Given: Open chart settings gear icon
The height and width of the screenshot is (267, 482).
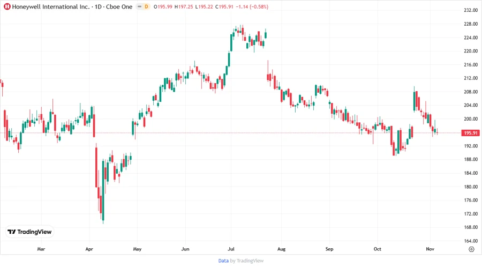Looking at the screenshot, I should tap(471, 249).
